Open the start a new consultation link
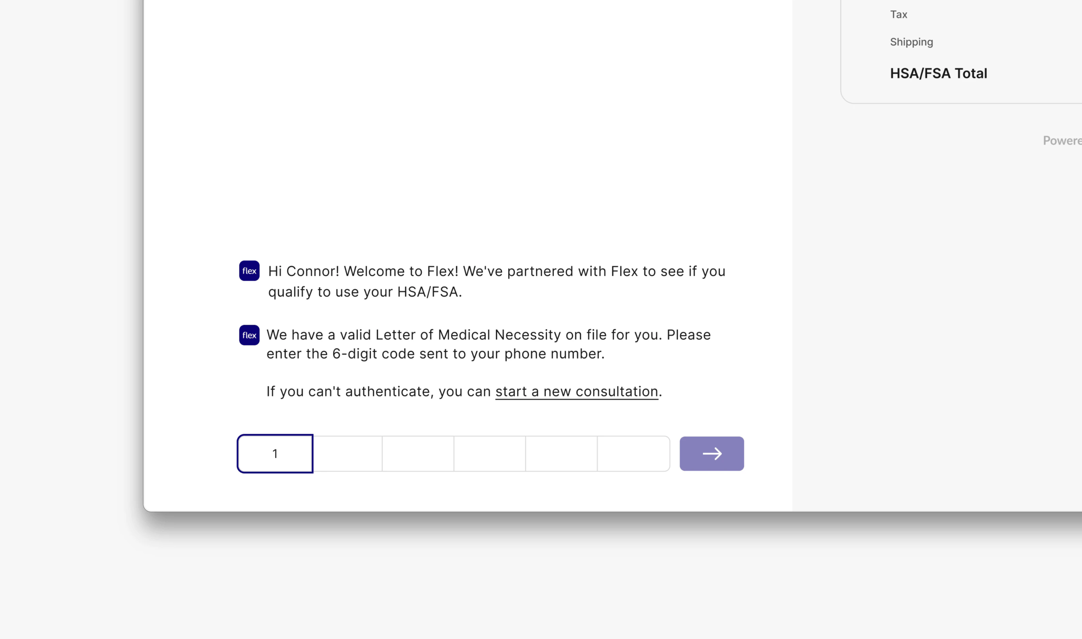The height and width of the screenshot is (639, 1082). (576, 391)
